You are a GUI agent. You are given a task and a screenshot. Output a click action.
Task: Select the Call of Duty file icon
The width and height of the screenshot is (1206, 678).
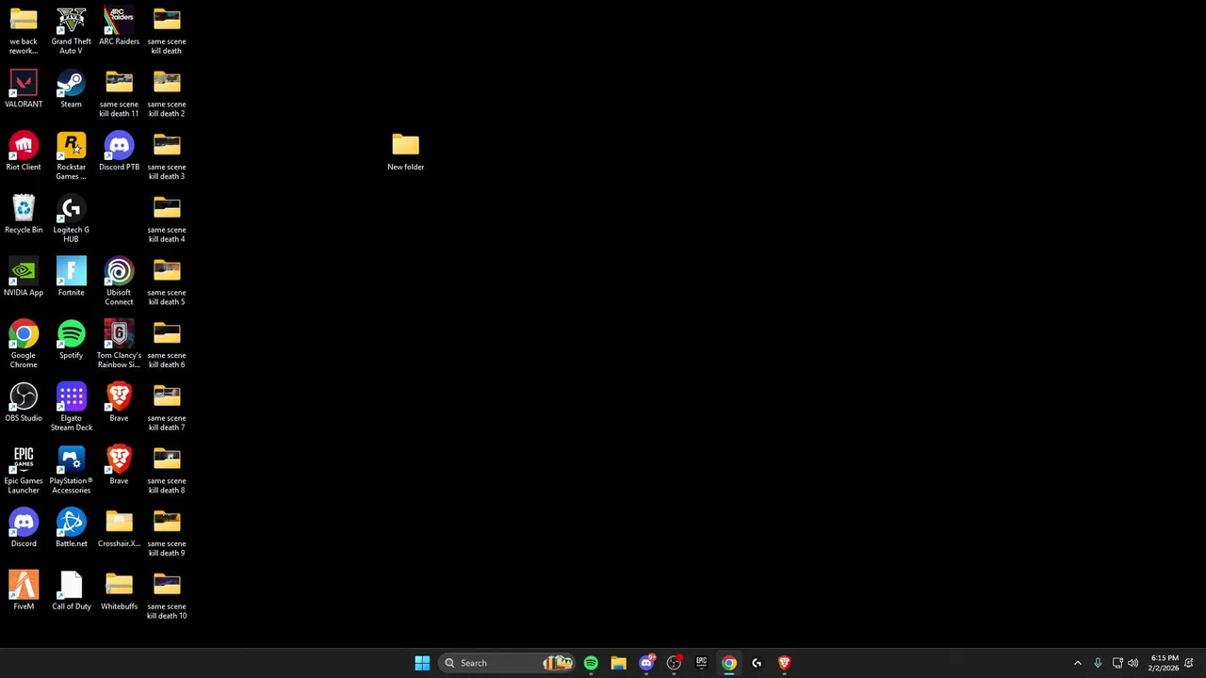pyautogui.click(x=71, y=592)
